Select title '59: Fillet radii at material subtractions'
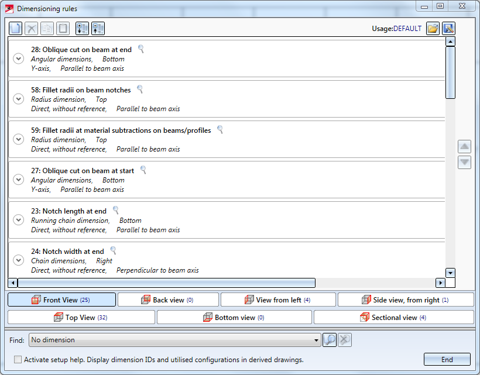This screenshot has height=375, width=480. pos(121,130)
